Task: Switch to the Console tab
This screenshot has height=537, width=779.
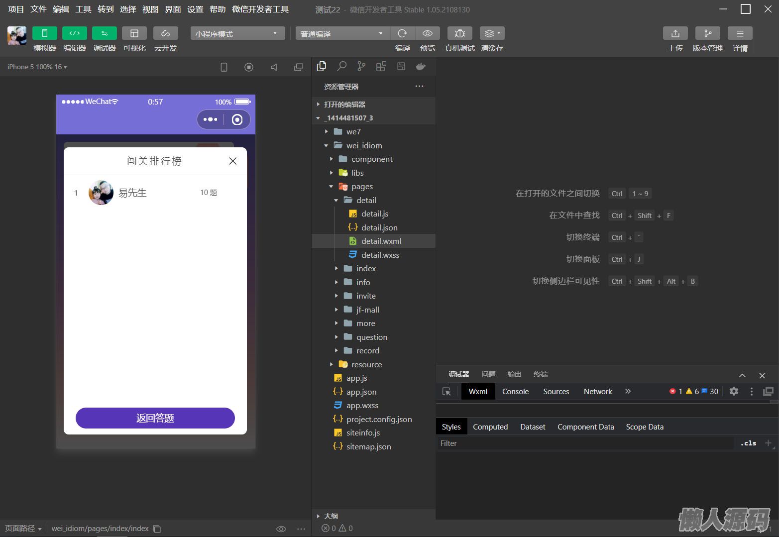Action: tap(515, 392)
